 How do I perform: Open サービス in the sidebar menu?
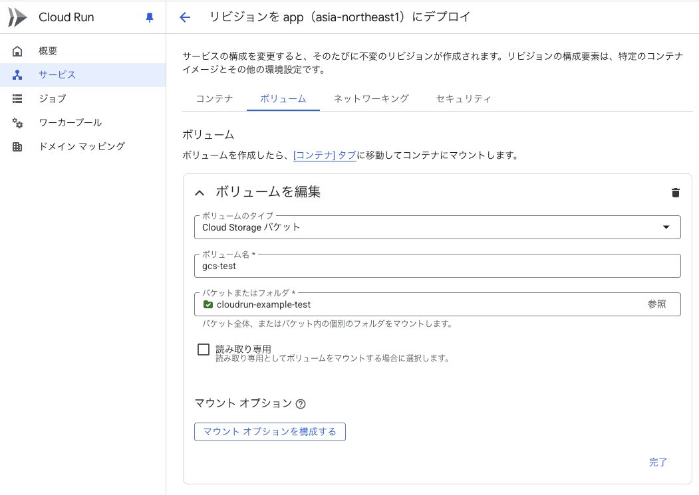(x=83, y=75)
